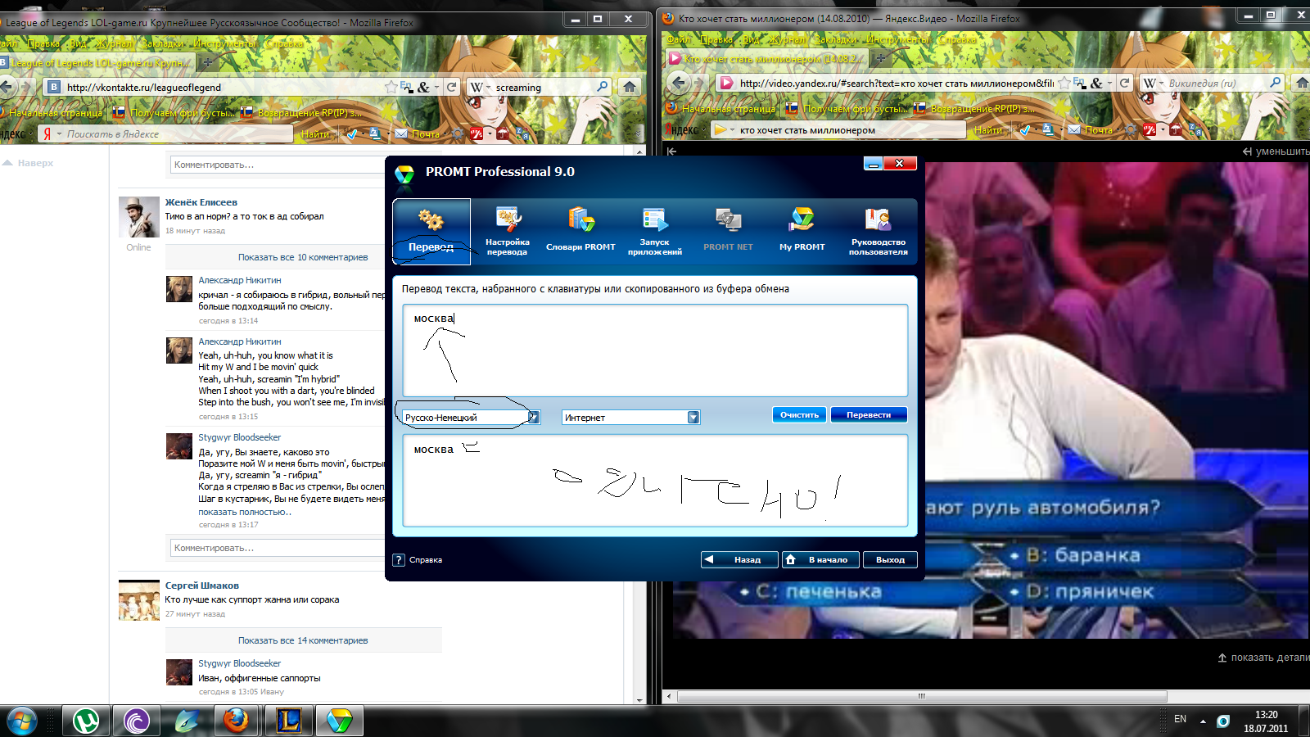
Task: Open Журнал menu in left Firefox window
Action: click(113, 43)
